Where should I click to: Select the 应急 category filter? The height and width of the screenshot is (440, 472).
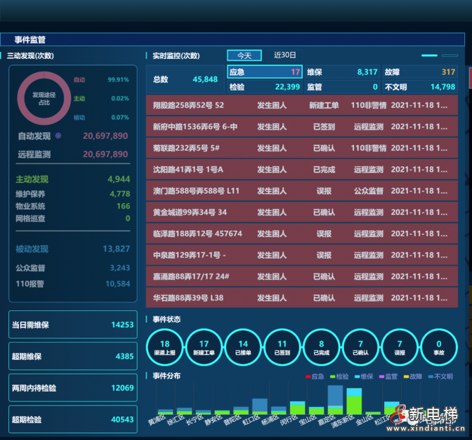264,72
